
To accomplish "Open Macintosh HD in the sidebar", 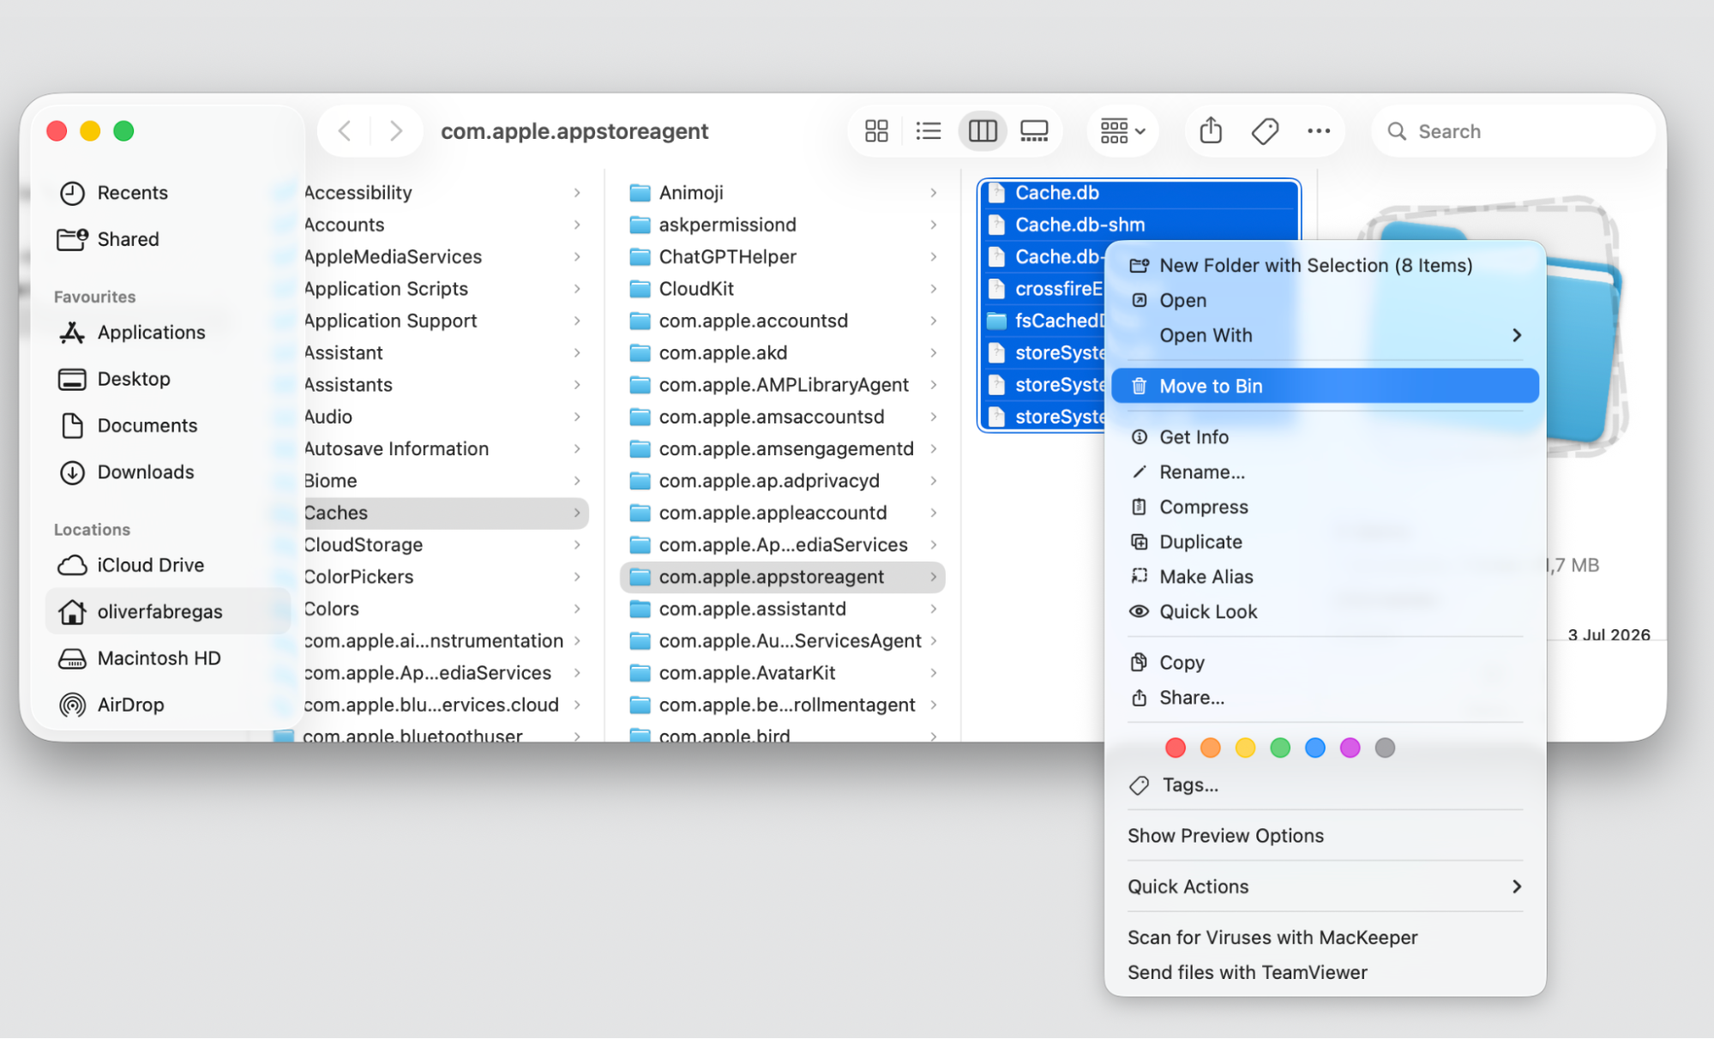I will pos(168,658).
